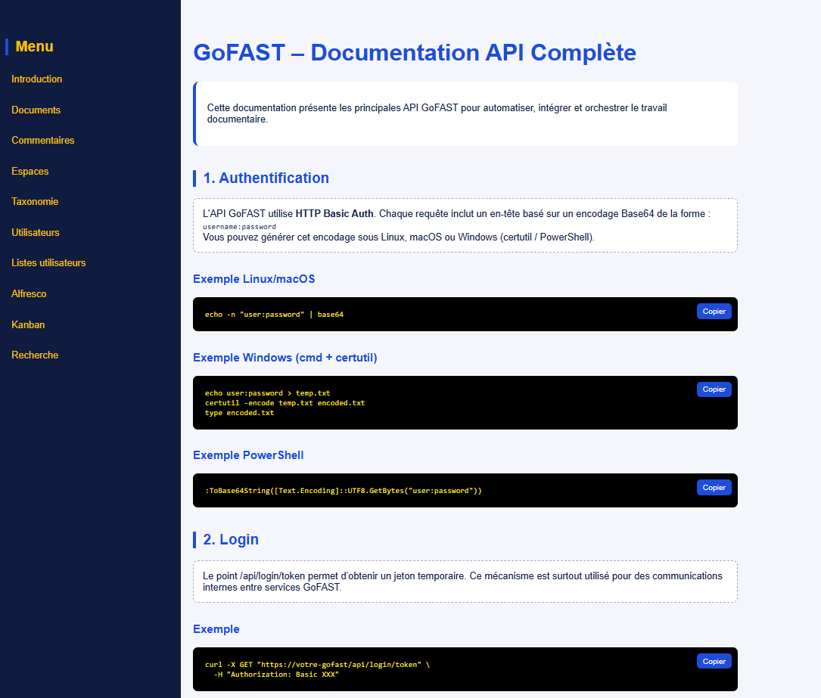Jump to Listes utilisateurs section

click(48, 263)
